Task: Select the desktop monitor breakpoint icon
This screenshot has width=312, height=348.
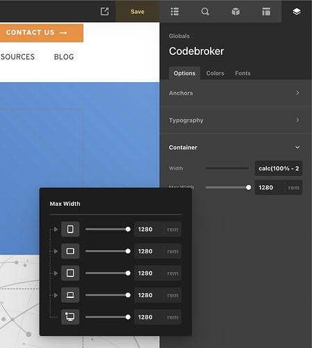Action: [x=70, y=317]
